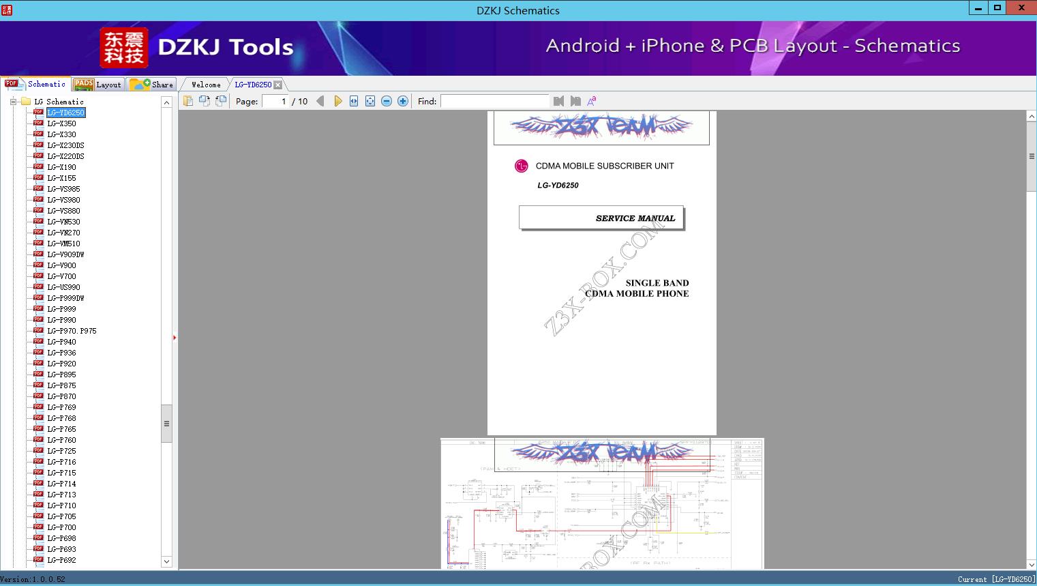Open the LG-X220DS schematic

point(65,156)
